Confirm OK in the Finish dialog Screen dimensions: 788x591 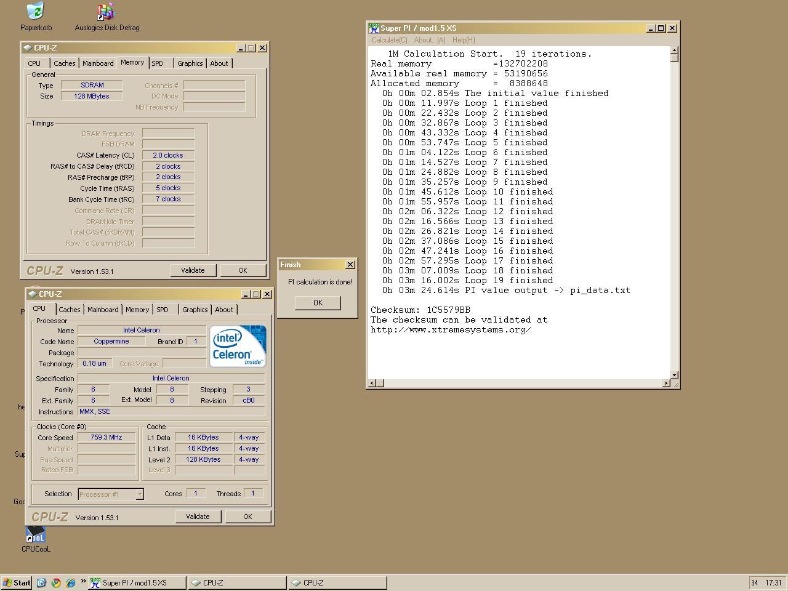click(x=318, y=302)
